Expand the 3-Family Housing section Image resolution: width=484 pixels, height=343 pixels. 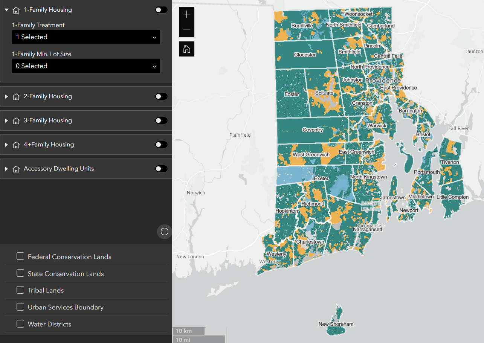6,120
